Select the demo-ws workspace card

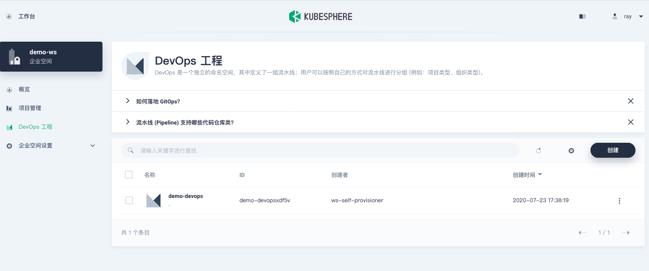tap(51, 57)
